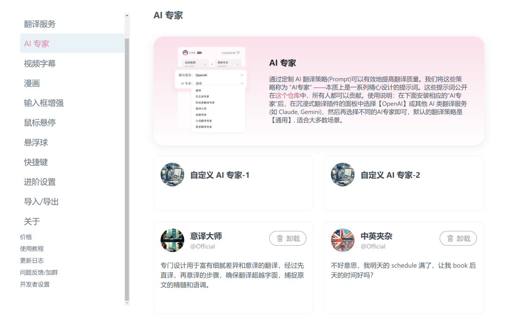506x322 pixels.
Task: Open 开发者设置 in the sidebar
Action: coord(35,284)
